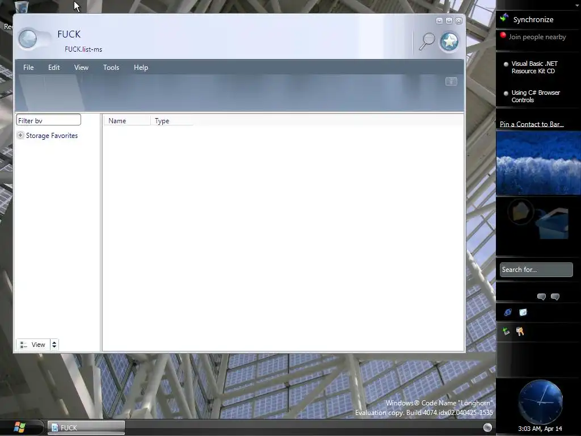581x436 pixels.
Task: Open the Start button on taskbar
Action: point(20,427)
